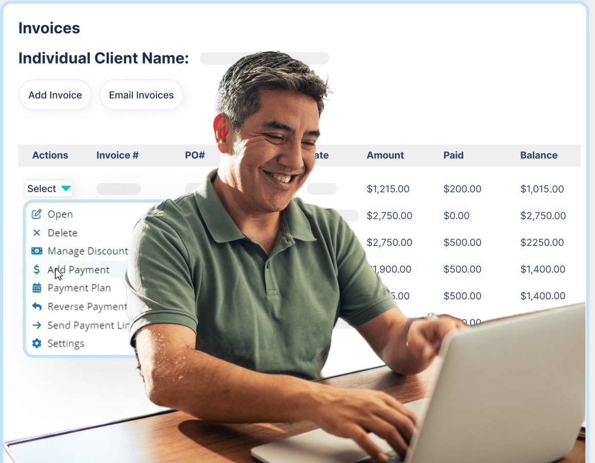Click the Add Payment dollar icon
The image size is (595, 463).
click(36, 270)
